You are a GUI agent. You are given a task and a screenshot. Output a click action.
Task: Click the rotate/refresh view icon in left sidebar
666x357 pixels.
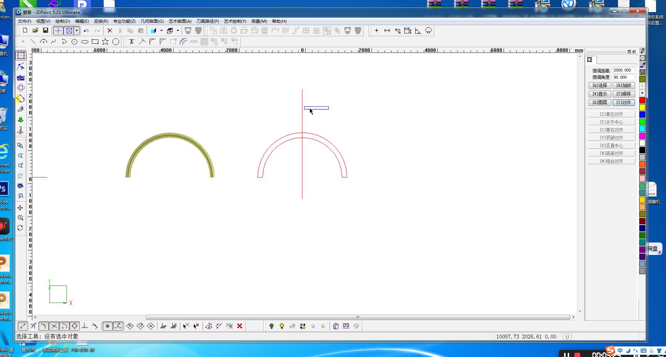click(20, 228)
